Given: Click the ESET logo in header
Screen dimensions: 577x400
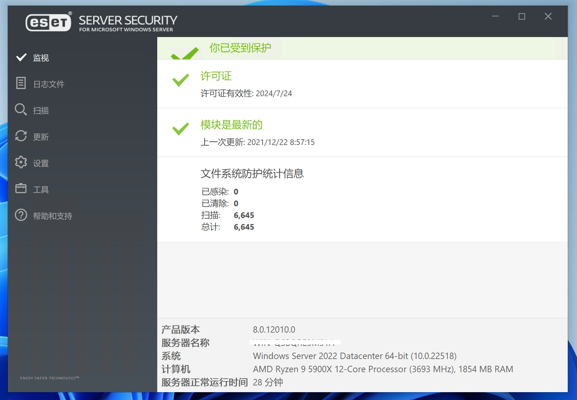Looking at the screenshot, I should [48, 22].
